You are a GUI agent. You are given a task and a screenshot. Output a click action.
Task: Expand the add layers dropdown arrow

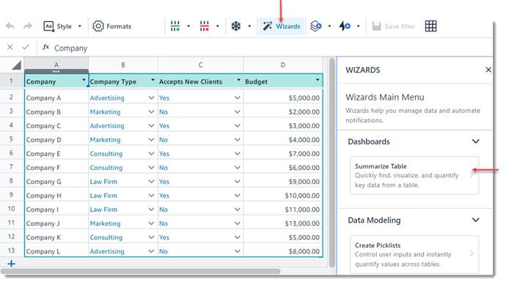click(x=329, y=26)
